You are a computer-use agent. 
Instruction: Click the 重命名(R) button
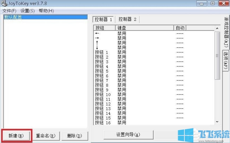[x=46, y=136]
